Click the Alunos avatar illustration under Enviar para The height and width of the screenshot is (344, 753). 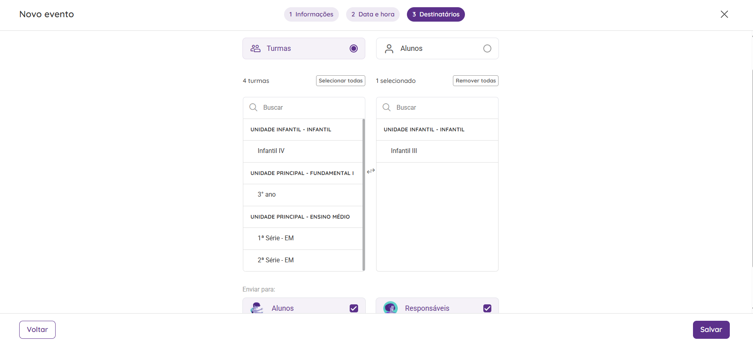(257, 308)
